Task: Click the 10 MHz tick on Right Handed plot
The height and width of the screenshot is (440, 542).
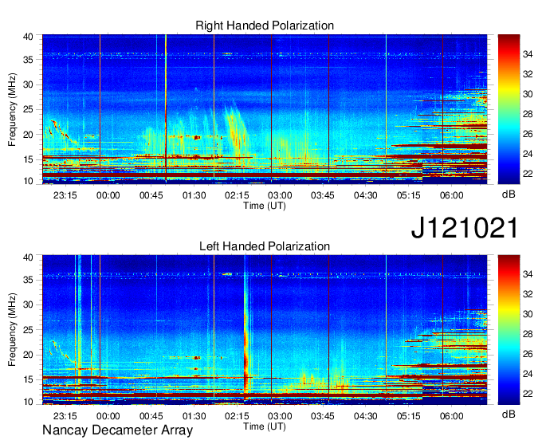Action: pos(28,181)
